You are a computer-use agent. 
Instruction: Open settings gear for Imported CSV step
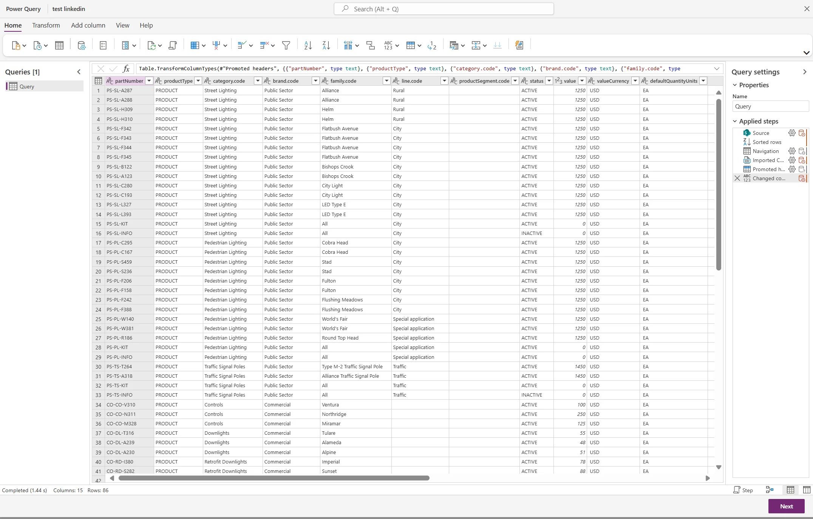792,160
